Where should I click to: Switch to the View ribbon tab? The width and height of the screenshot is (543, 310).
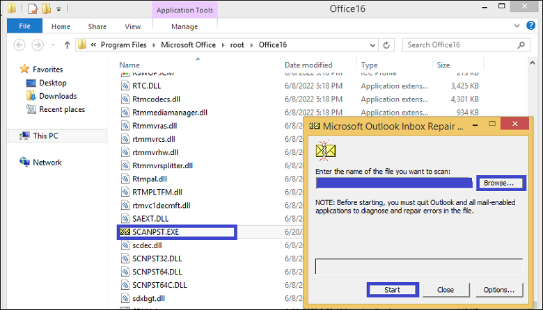[x=132, y=26]
